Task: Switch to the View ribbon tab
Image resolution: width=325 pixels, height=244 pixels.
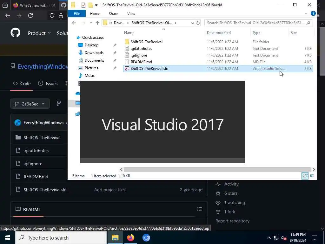Action: 131,14
